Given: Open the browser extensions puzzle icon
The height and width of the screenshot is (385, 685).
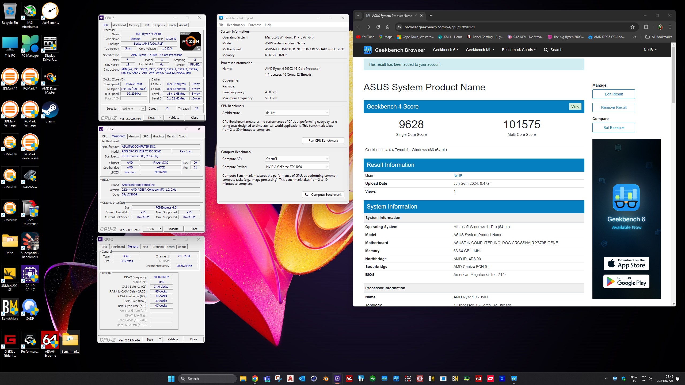Looking at the screenshot, I should pyautogui.click(x=646, y=27).
